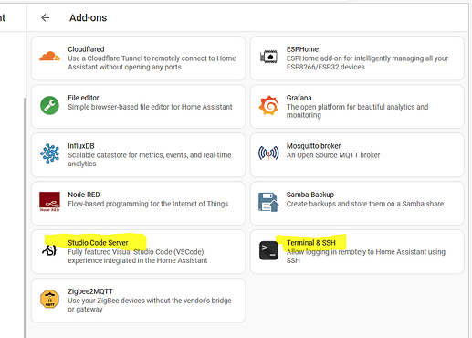This screenshot has height=338, width=472.
Task: Click the Mosquitto broker antenna icon
Action: click(x=268, y=153)
